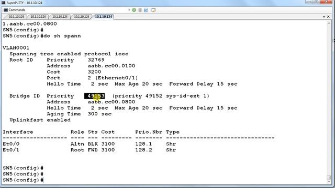This screenshot has width=335, height=188.
Task: Click the Aging Time '300 sec' value
Action: (x=99, y=114)
